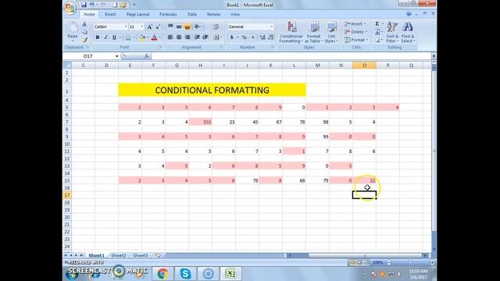
Task: Click the Insert Function fx button
Action: (x=147, y=56)
